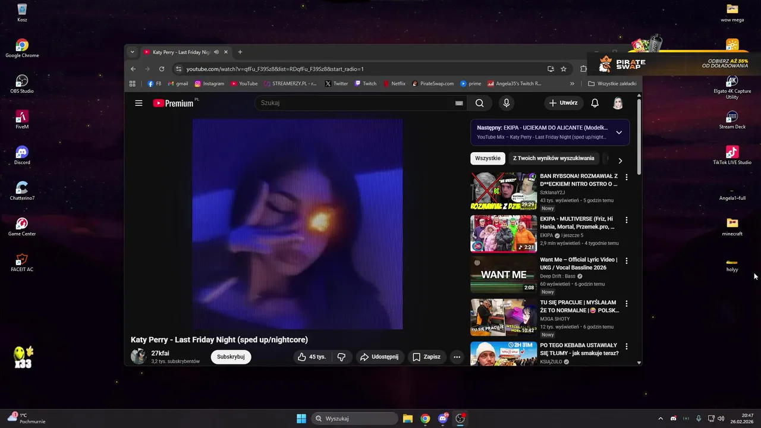The height and width of the screenshot is (428, 761).
Task: Open the on-screen keyboard in search box
Action: (x=459, y=103)
